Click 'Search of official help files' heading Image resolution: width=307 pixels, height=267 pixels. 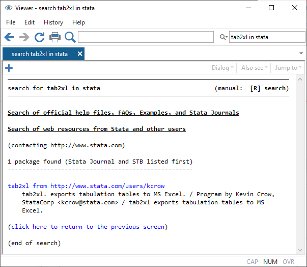click(123, 113)
